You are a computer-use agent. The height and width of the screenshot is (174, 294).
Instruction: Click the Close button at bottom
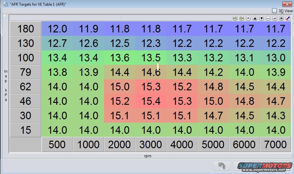281,166
